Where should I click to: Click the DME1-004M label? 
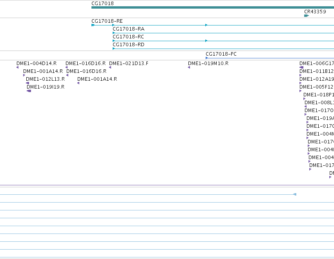pos(320,134)
